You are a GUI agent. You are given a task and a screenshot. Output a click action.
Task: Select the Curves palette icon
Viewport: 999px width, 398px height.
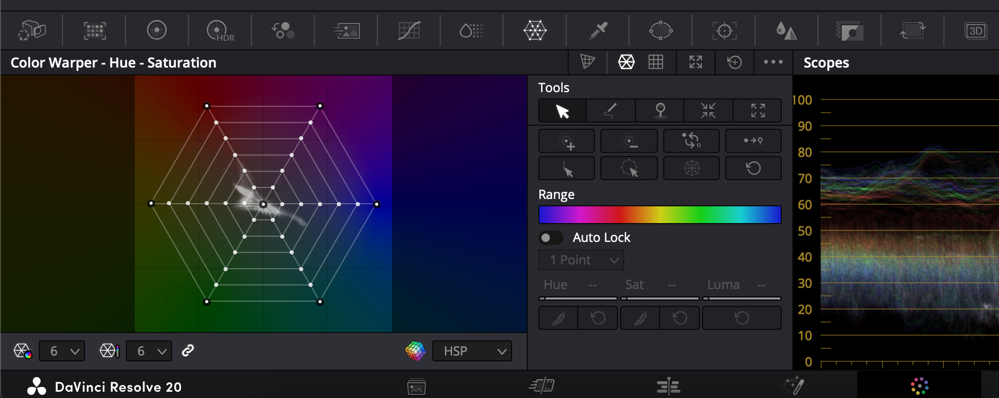click(409, 31)
